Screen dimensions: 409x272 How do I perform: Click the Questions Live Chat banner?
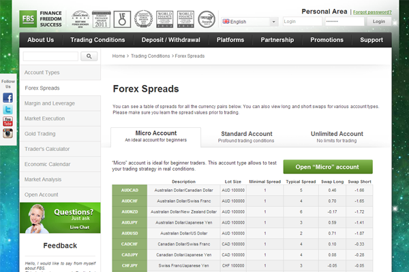[x=60, y=218]
